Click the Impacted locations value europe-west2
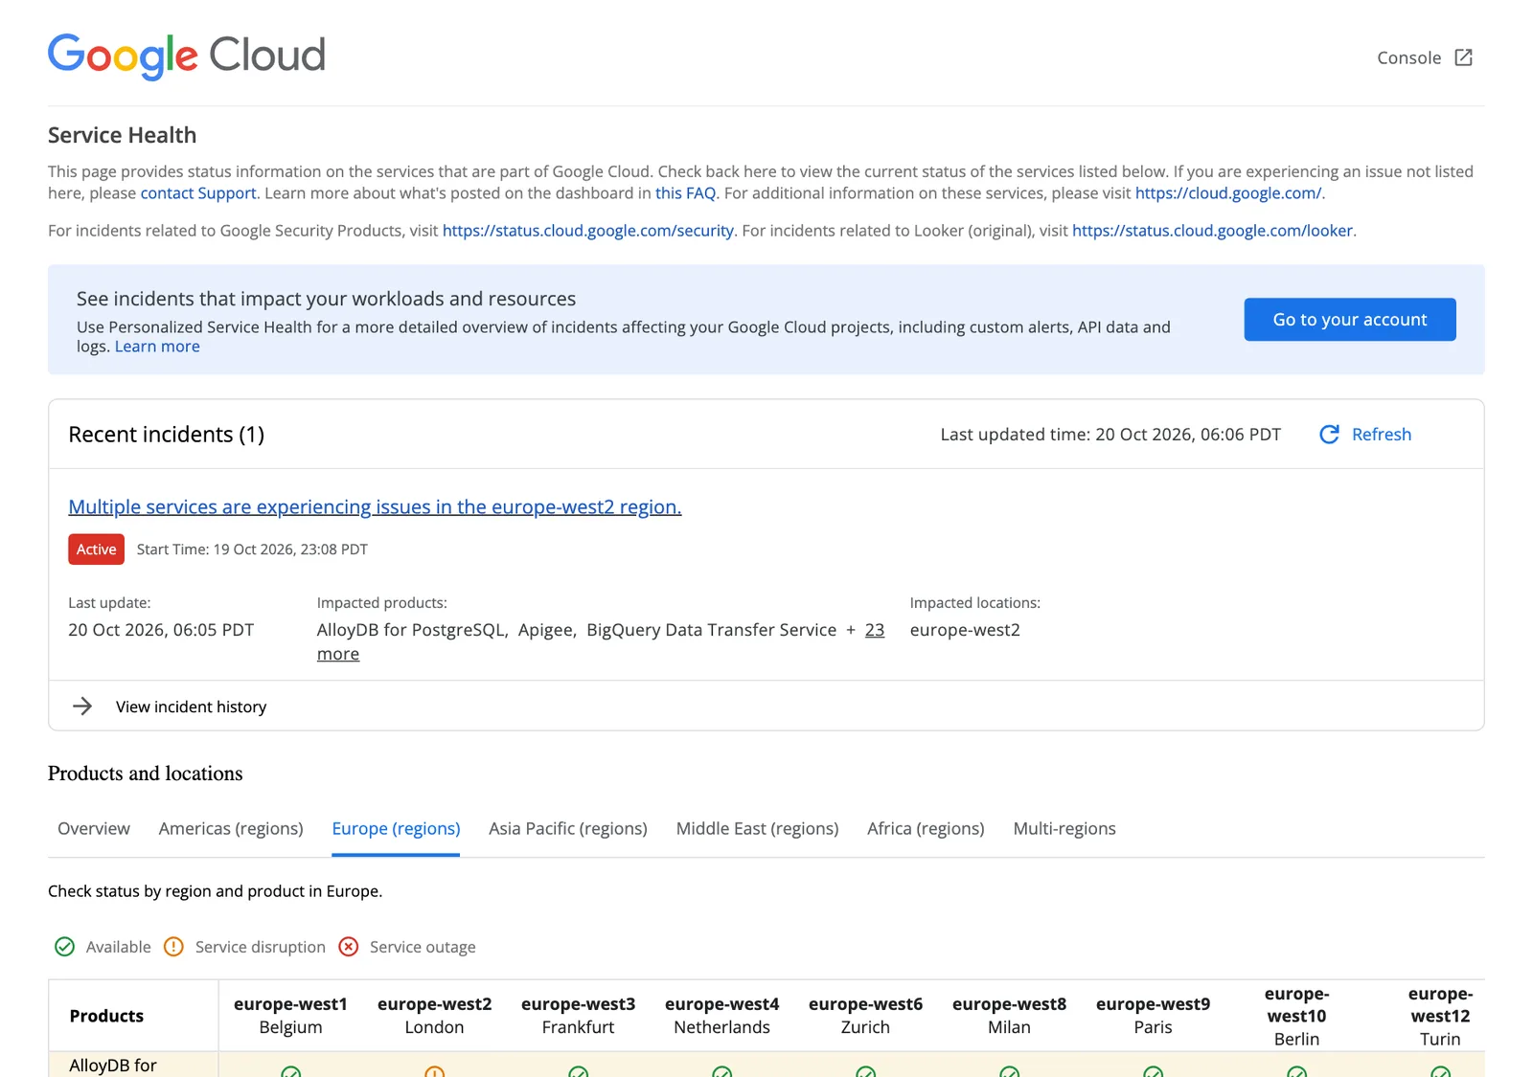 coord(965,630)
